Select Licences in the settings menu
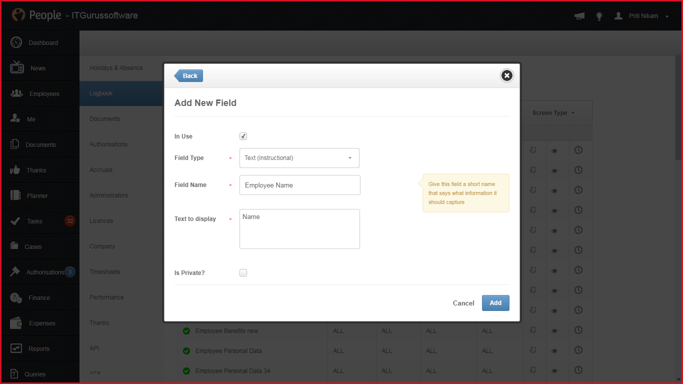Image resolution: width=683 pixels, height=384 pixels. click(121, 221)
